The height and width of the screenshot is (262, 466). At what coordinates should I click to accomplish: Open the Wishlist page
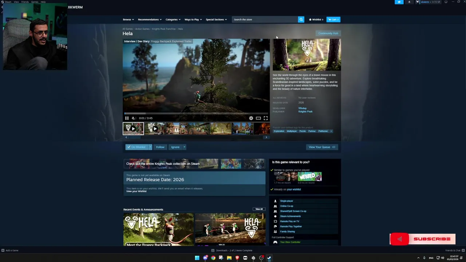pyautogui.click(x=316, y=19)
